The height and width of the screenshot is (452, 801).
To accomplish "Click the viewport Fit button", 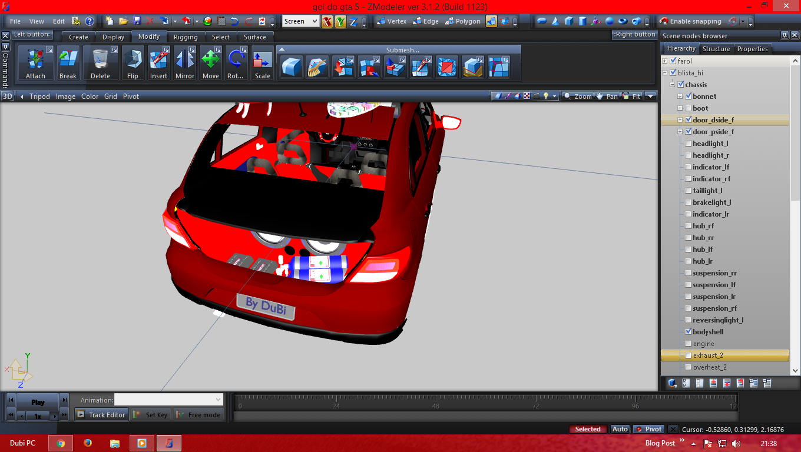I will pyautogui.click(x=631, y=96).
